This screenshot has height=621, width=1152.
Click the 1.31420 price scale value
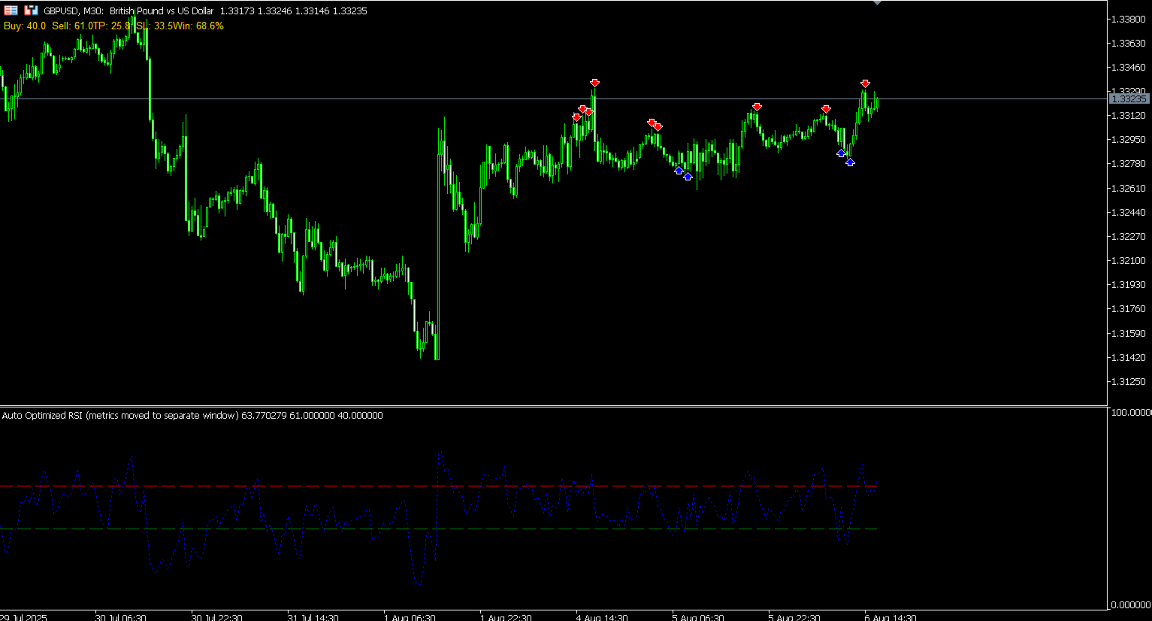[x=1128, y=357]
